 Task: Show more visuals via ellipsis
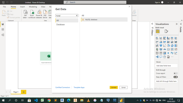172,57
